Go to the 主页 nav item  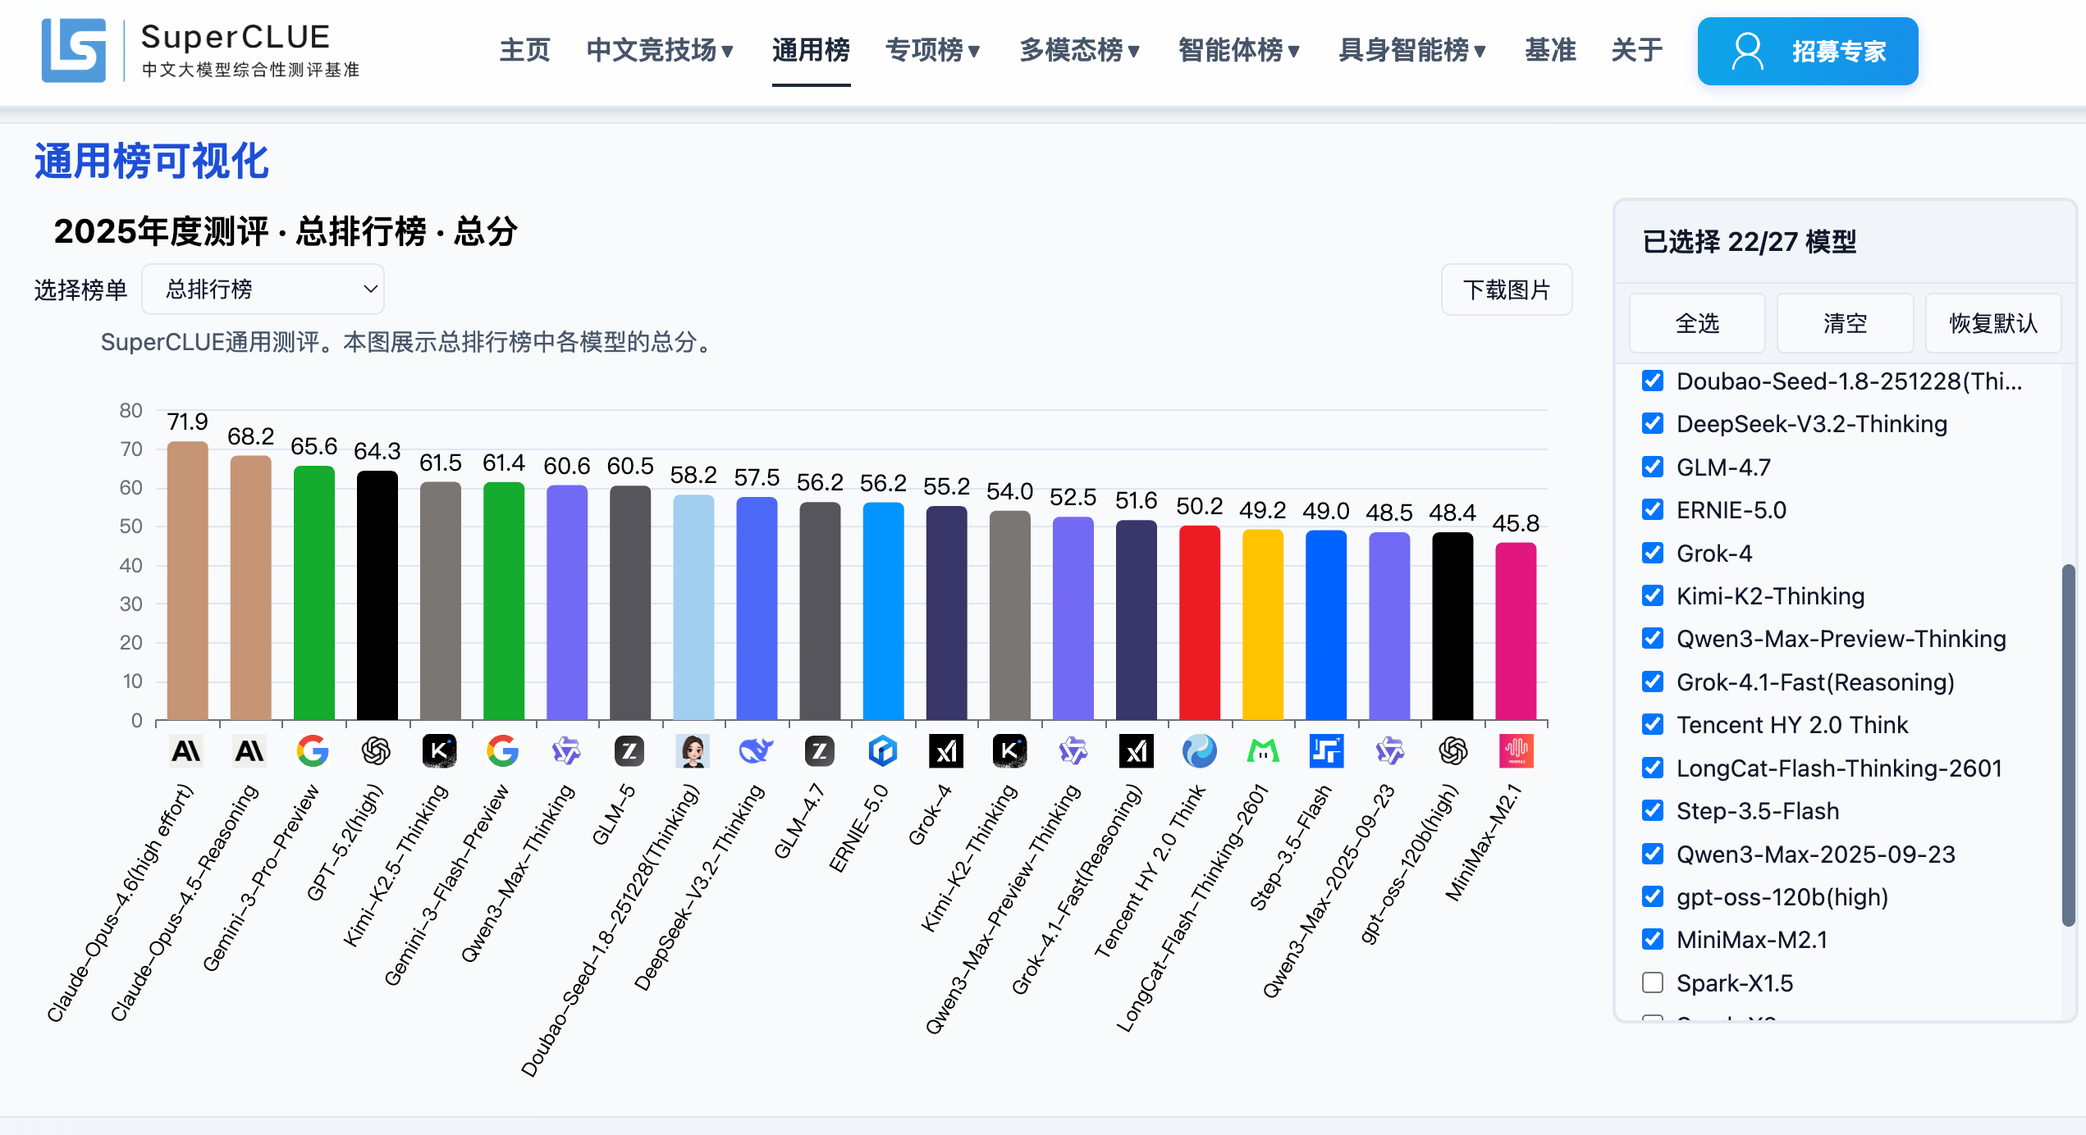[x=524, y=51]
